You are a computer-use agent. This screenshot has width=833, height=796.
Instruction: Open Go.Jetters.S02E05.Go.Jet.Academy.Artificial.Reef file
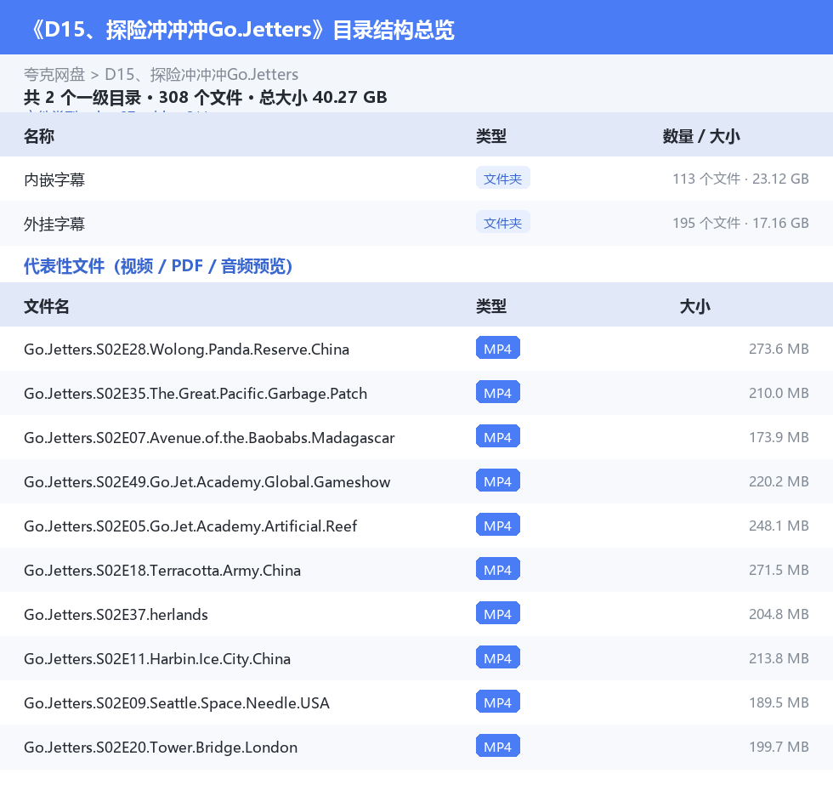click(190, 526)
